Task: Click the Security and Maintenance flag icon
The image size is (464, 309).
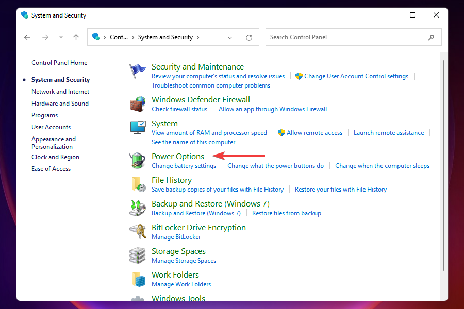Action: (x=138, y=71)
